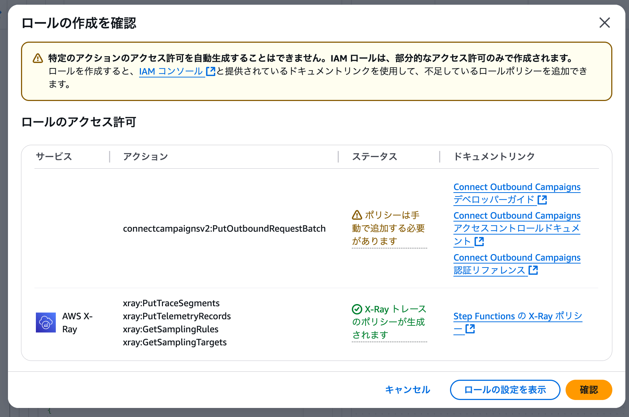This screenshot has height=417, width=629.
Task: Close the role creation confirmation dialog
Action: coord(604,23)
